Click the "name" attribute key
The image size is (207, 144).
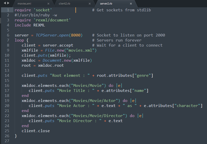click(x=139, y=91)
